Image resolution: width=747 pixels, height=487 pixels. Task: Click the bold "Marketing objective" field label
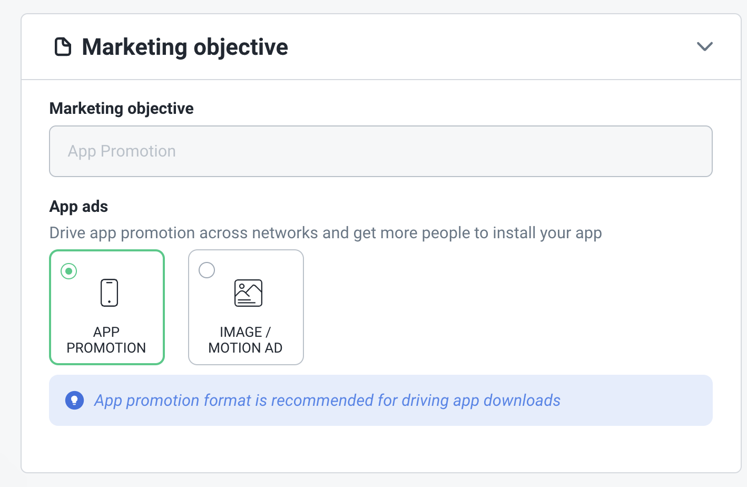(x=122, y=109)
